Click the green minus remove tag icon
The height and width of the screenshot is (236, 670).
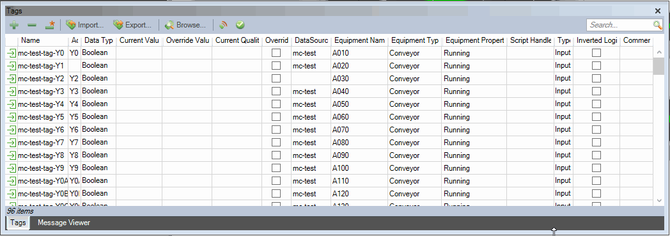tap(32, 26)
